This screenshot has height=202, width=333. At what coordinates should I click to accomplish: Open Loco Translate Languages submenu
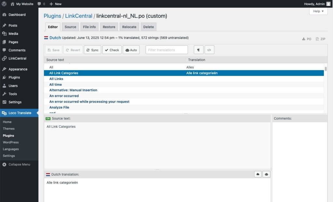click(11, 149)
